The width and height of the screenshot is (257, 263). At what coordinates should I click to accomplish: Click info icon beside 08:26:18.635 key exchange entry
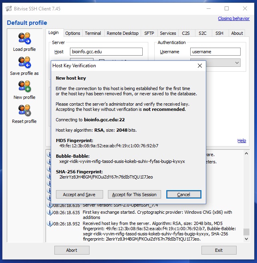tap(50, 212)
